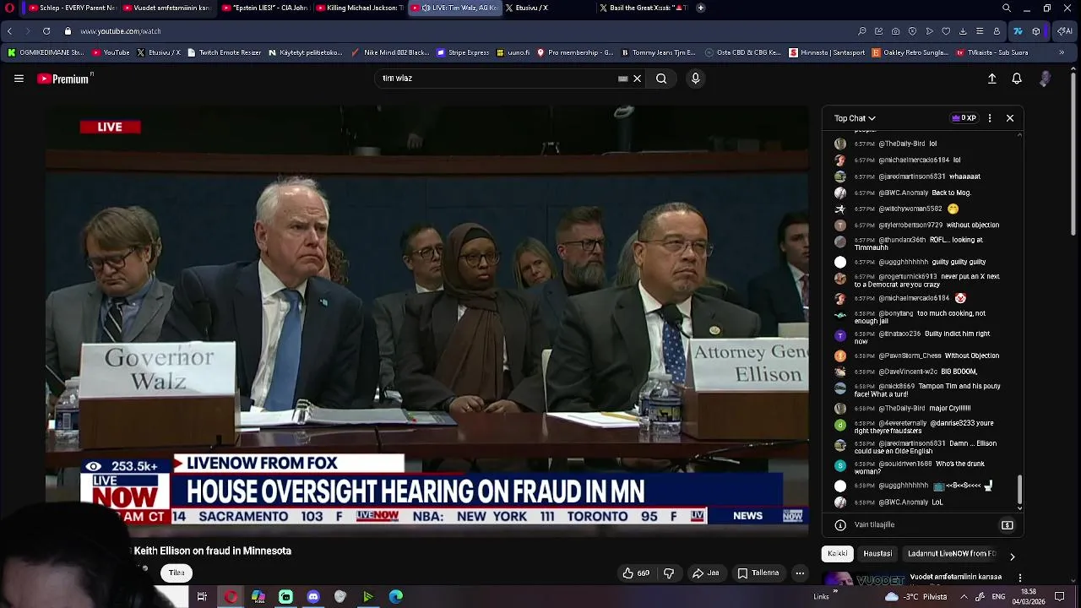
Task: Click the Tilaa subscribe button
Action: (177, 573)
